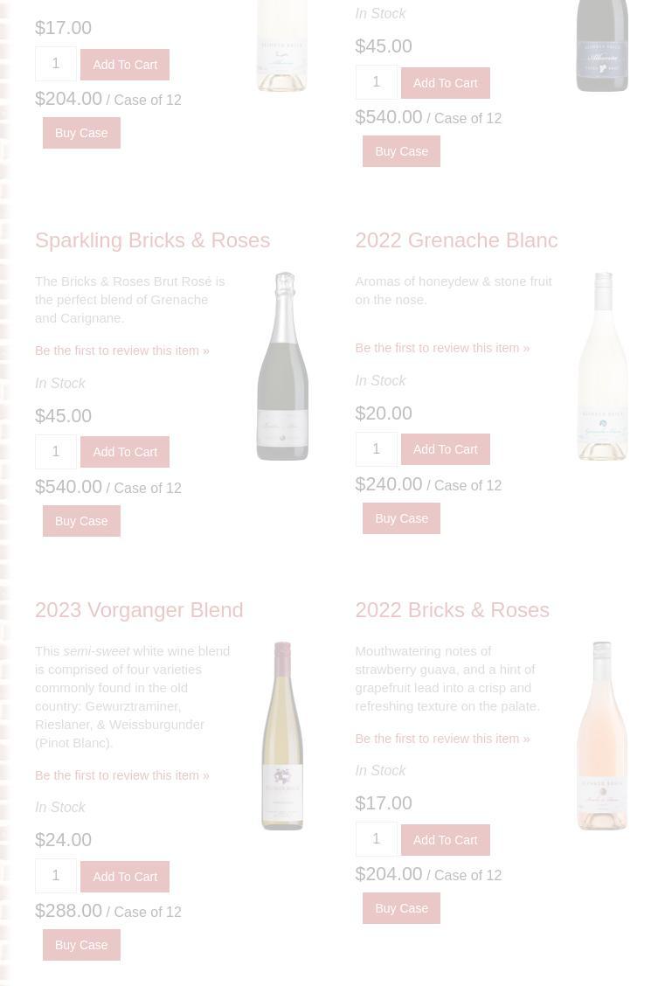Buy a case of 2022 Bricks & Roses
The image size is (651, 986).
click(x=401, y=908)
